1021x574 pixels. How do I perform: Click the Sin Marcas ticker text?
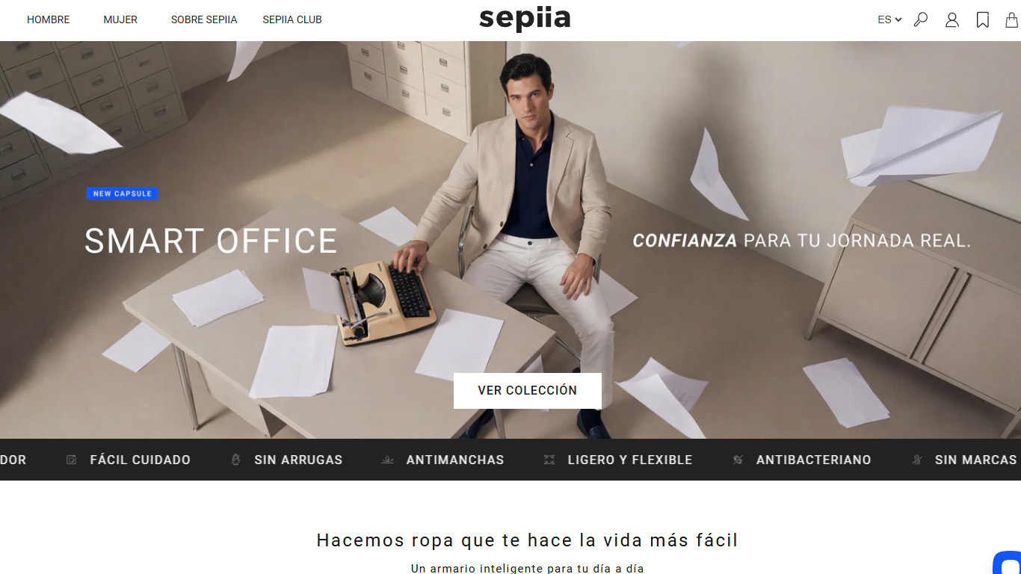pos(975,460)
